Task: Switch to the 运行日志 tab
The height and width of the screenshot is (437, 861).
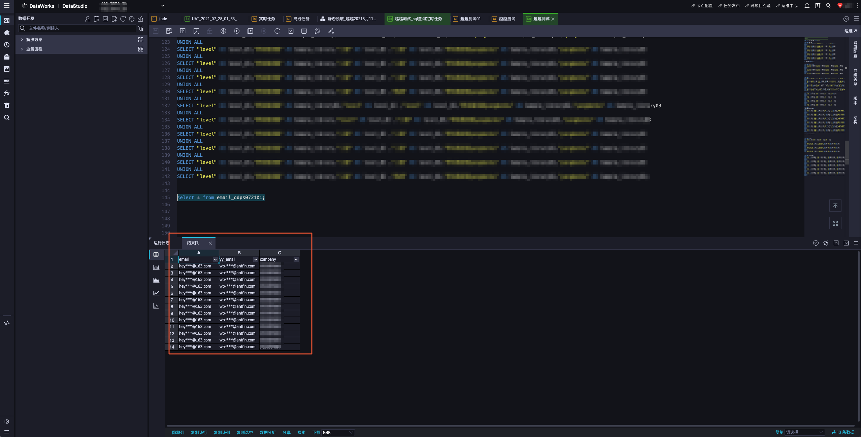Action: coord(161,243)
